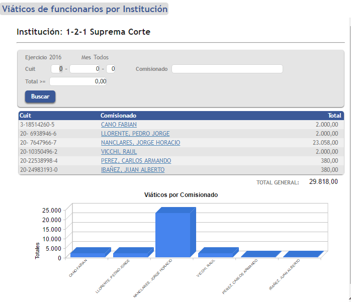Open PEREZ, CARLOS ARMANDO link
This screenshot has height=302, width=351.
136,161
